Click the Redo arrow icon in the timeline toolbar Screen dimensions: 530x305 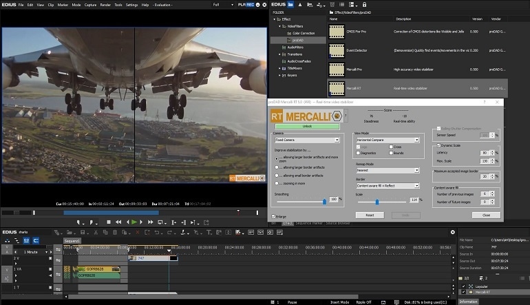[x=169, y=232]
